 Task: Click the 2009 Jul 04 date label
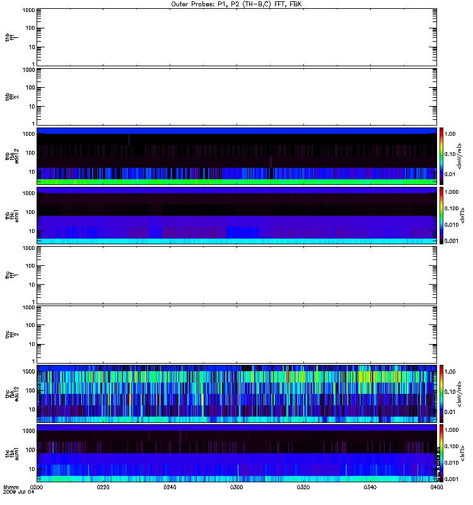coord(18,492)
